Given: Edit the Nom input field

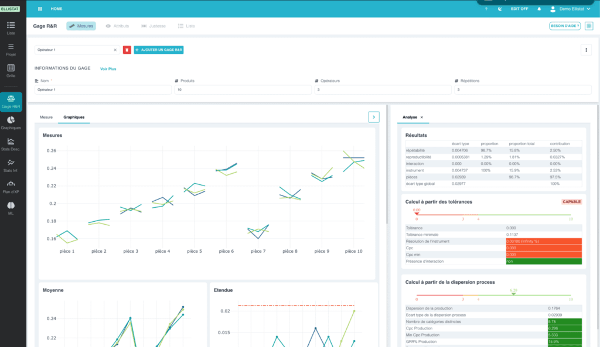Looking at the screenshot, I should (103, 90).
